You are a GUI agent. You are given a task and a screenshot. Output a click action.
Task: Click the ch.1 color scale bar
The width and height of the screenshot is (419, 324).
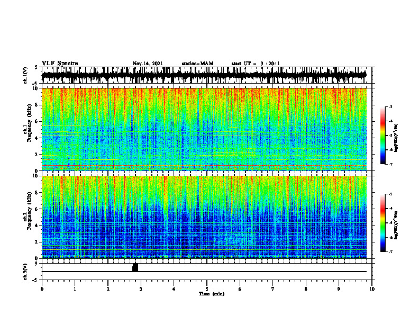pos(382,136)
